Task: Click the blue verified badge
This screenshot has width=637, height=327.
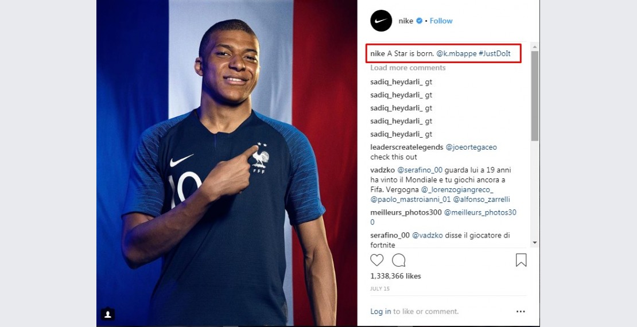Action: 420,21
